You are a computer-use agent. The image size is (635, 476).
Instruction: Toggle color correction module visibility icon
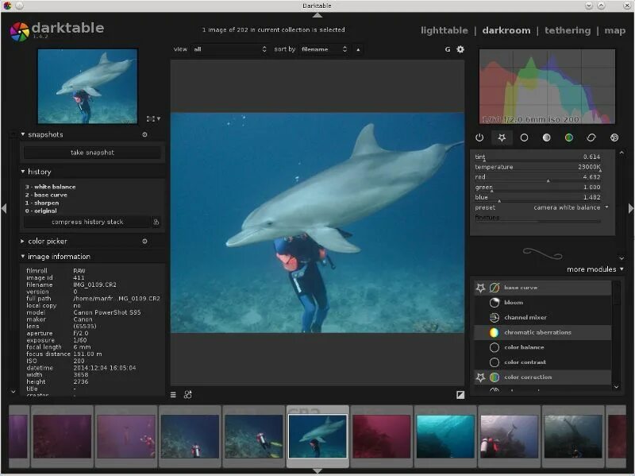point(495,377)
